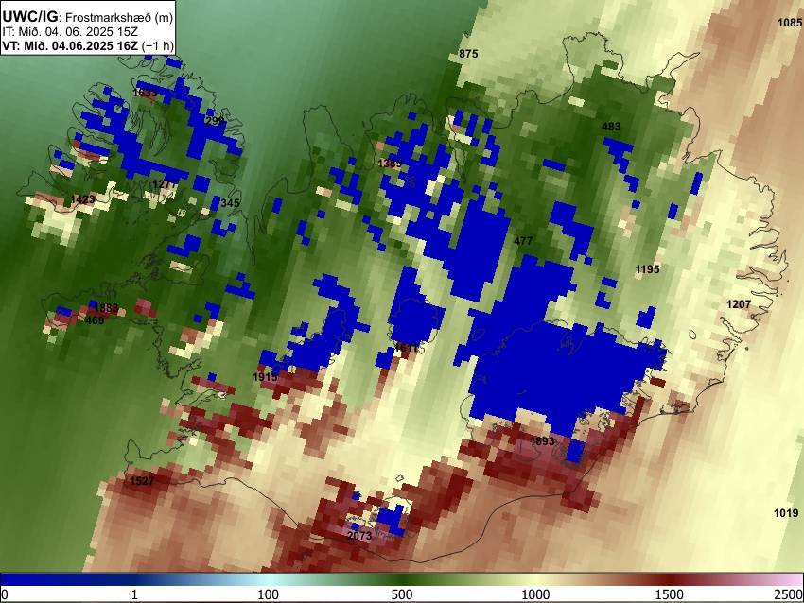The height and width of the screenshot is (603, 804).
Task: Select the legend tick label 1500
Action: pos(670,594)
